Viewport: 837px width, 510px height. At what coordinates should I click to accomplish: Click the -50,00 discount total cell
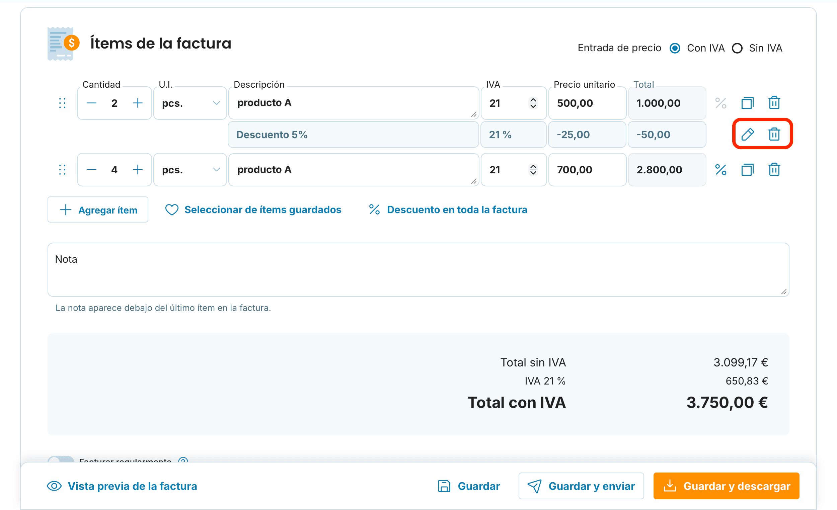pyautogui.click(x=667, y=135)
